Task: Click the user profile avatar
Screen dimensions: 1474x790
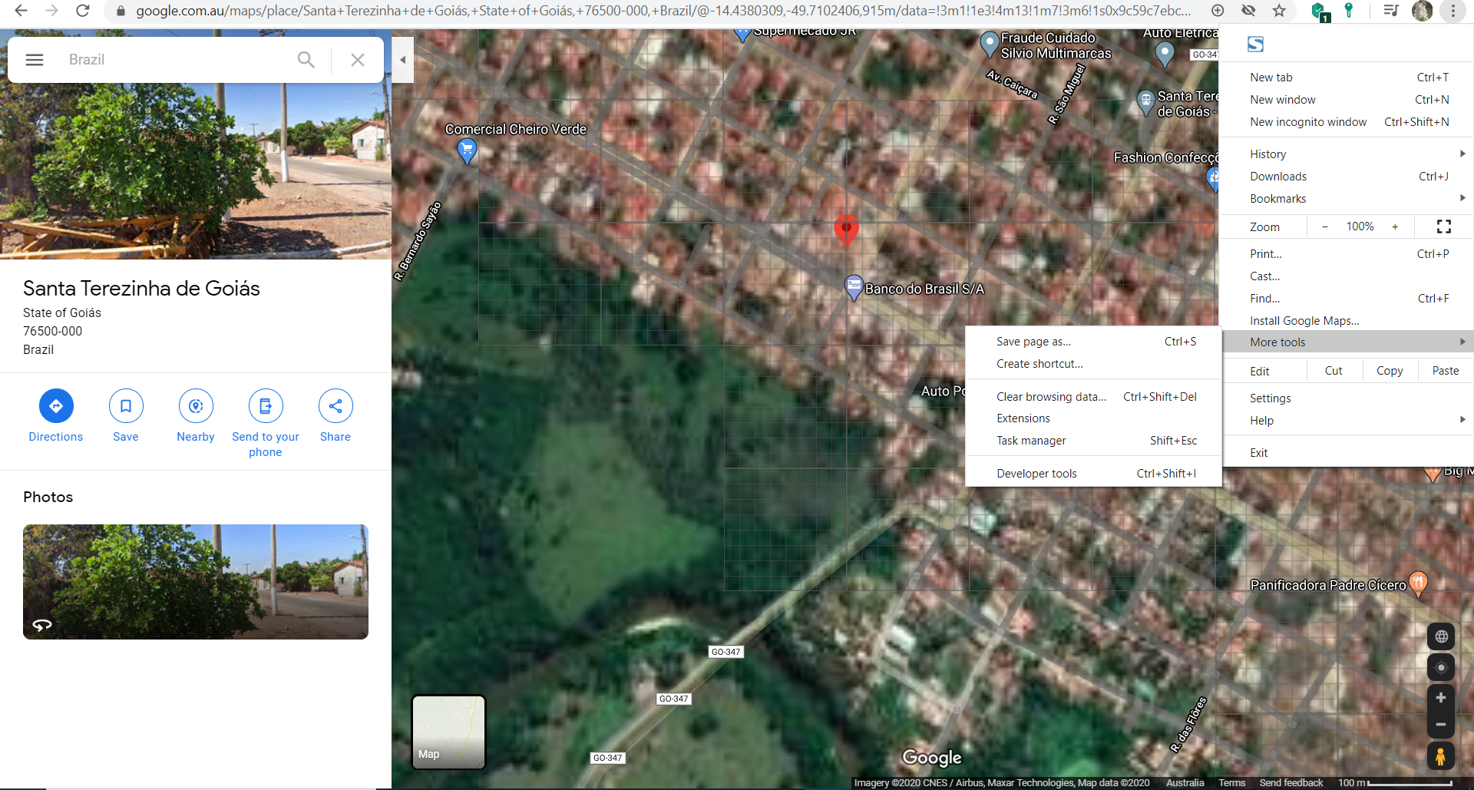Action: [x=1423, y=11]
